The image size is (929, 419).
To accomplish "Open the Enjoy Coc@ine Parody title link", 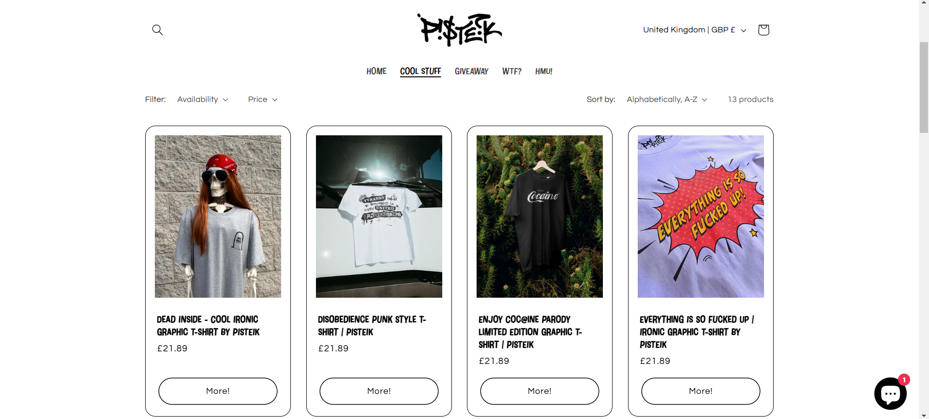I will click(530, 332).
